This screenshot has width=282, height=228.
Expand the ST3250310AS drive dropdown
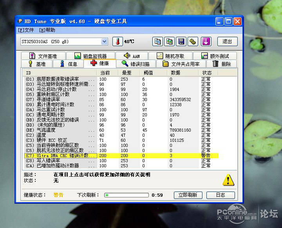click(104, 42)
